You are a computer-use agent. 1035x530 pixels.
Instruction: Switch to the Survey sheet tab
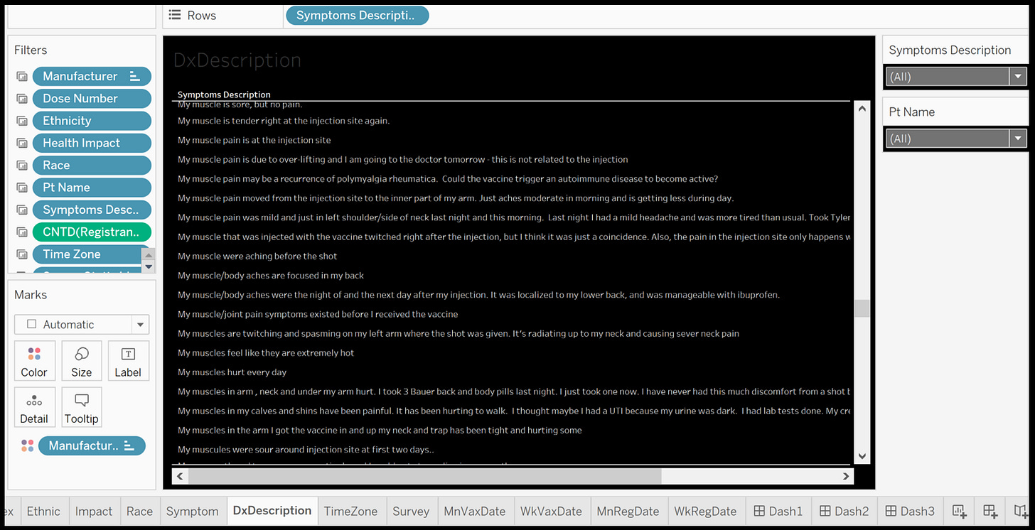(x=411, y=511)
